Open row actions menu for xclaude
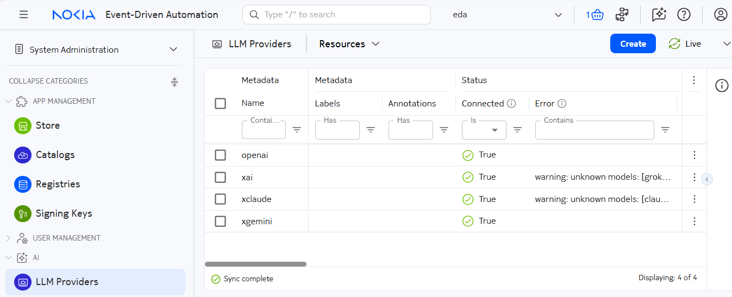732x297 pixels. pyautogui.click(x=694, y=199)
